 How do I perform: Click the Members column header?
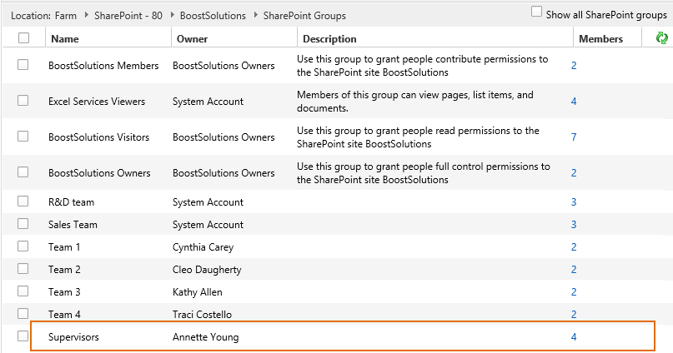pos(600,39)
